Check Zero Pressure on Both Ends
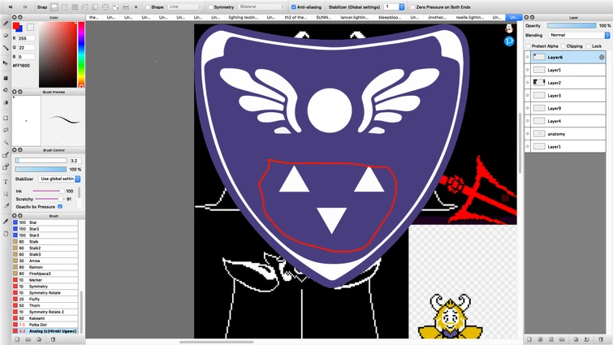The image size is (613, 345). pyautogui.click(x=412, y=7)
